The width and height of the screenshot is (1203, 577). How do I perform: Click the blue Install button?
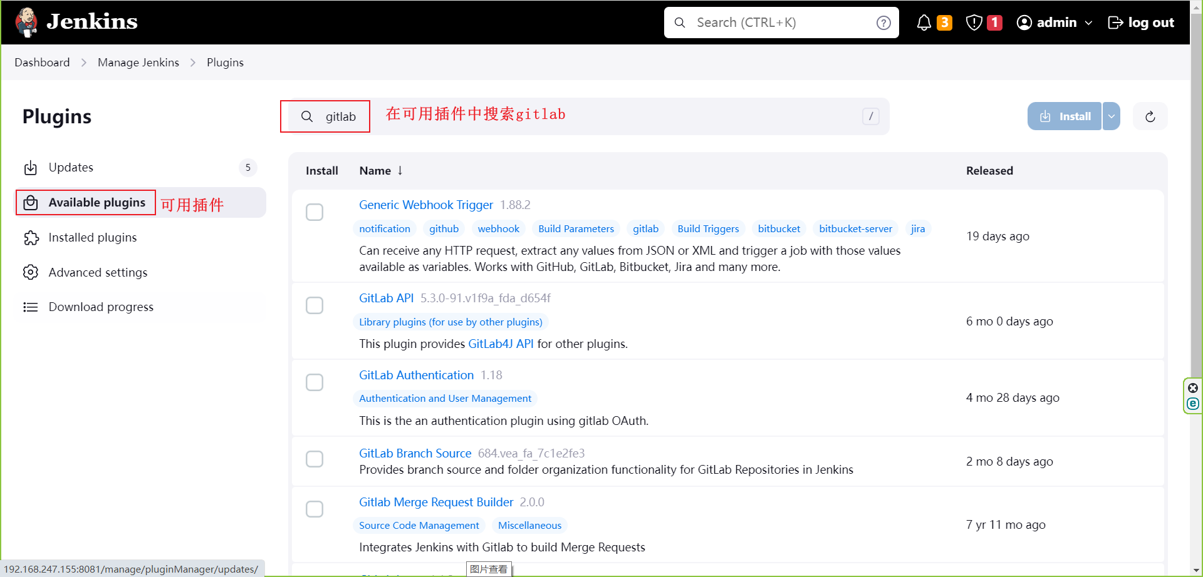point(1064,116)
